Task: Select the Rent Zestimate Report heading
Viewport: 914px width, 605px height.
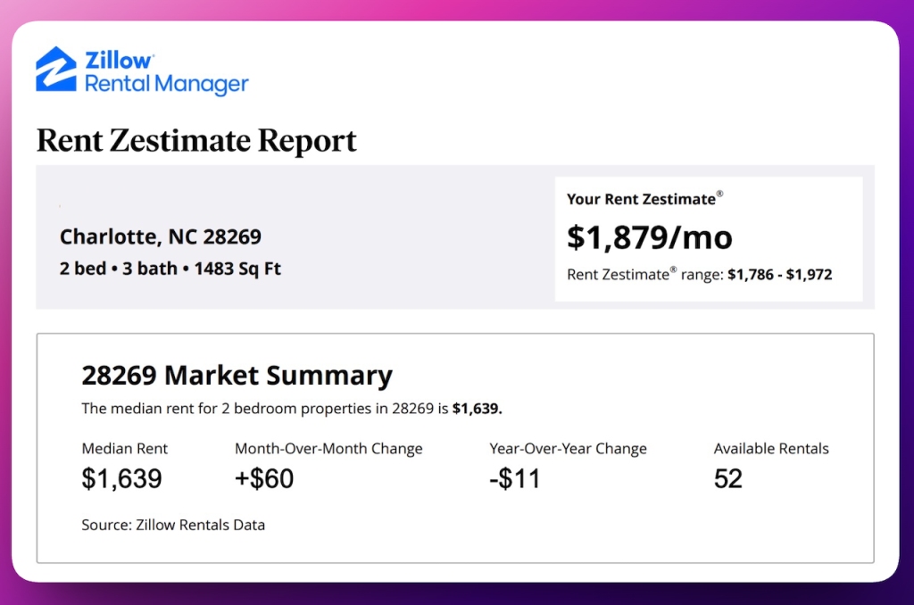Action: click(x=196, y=140)
